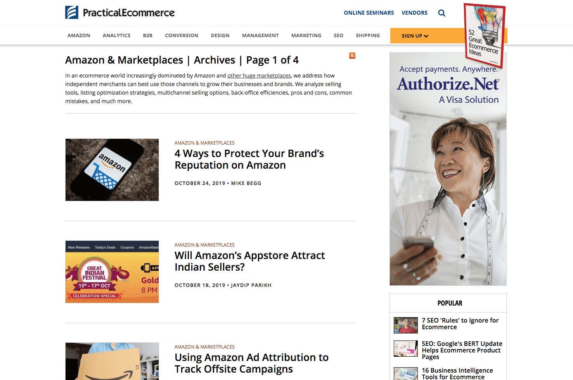
Task: Open the B2B menu item
Action: coord(147,35)
